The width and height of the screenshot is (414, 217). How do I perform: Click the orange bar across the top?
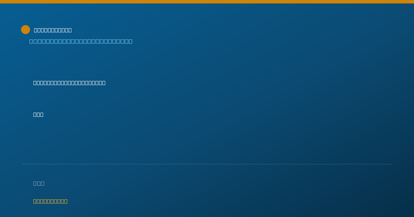pos(207,2)
